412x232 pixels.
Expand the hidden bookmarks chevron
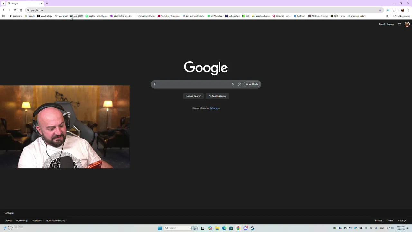tap(387, 16)
